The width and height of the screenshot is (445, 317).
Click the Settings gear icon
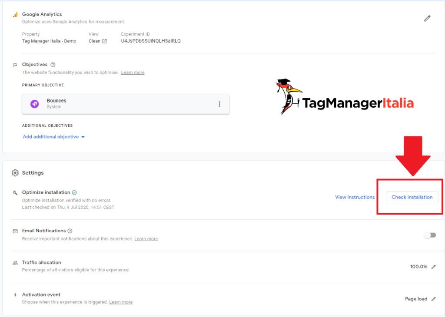tap(15, 173)
